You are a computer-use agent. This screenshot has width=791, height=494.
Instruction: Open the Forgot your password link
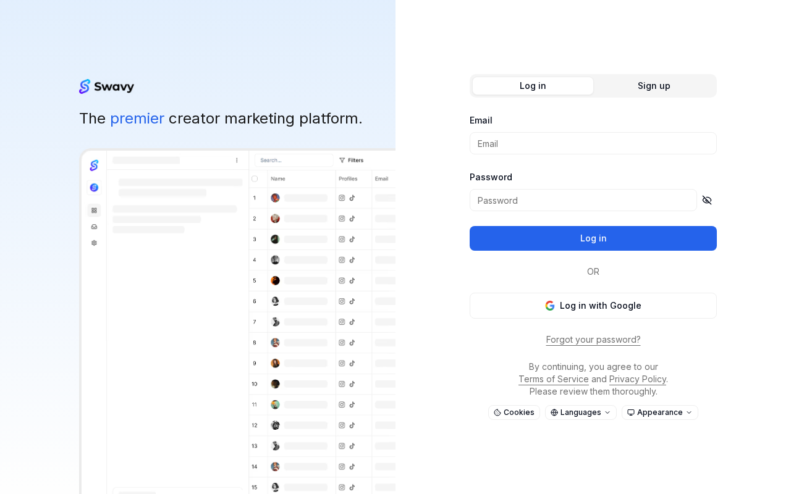click(x=593, y=340)
